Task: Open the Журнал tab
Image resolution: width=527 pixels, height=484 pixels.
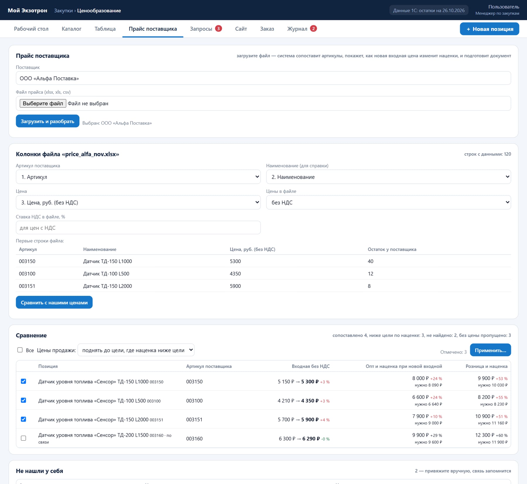Action: pyautogui.click(x=302, y=29)
